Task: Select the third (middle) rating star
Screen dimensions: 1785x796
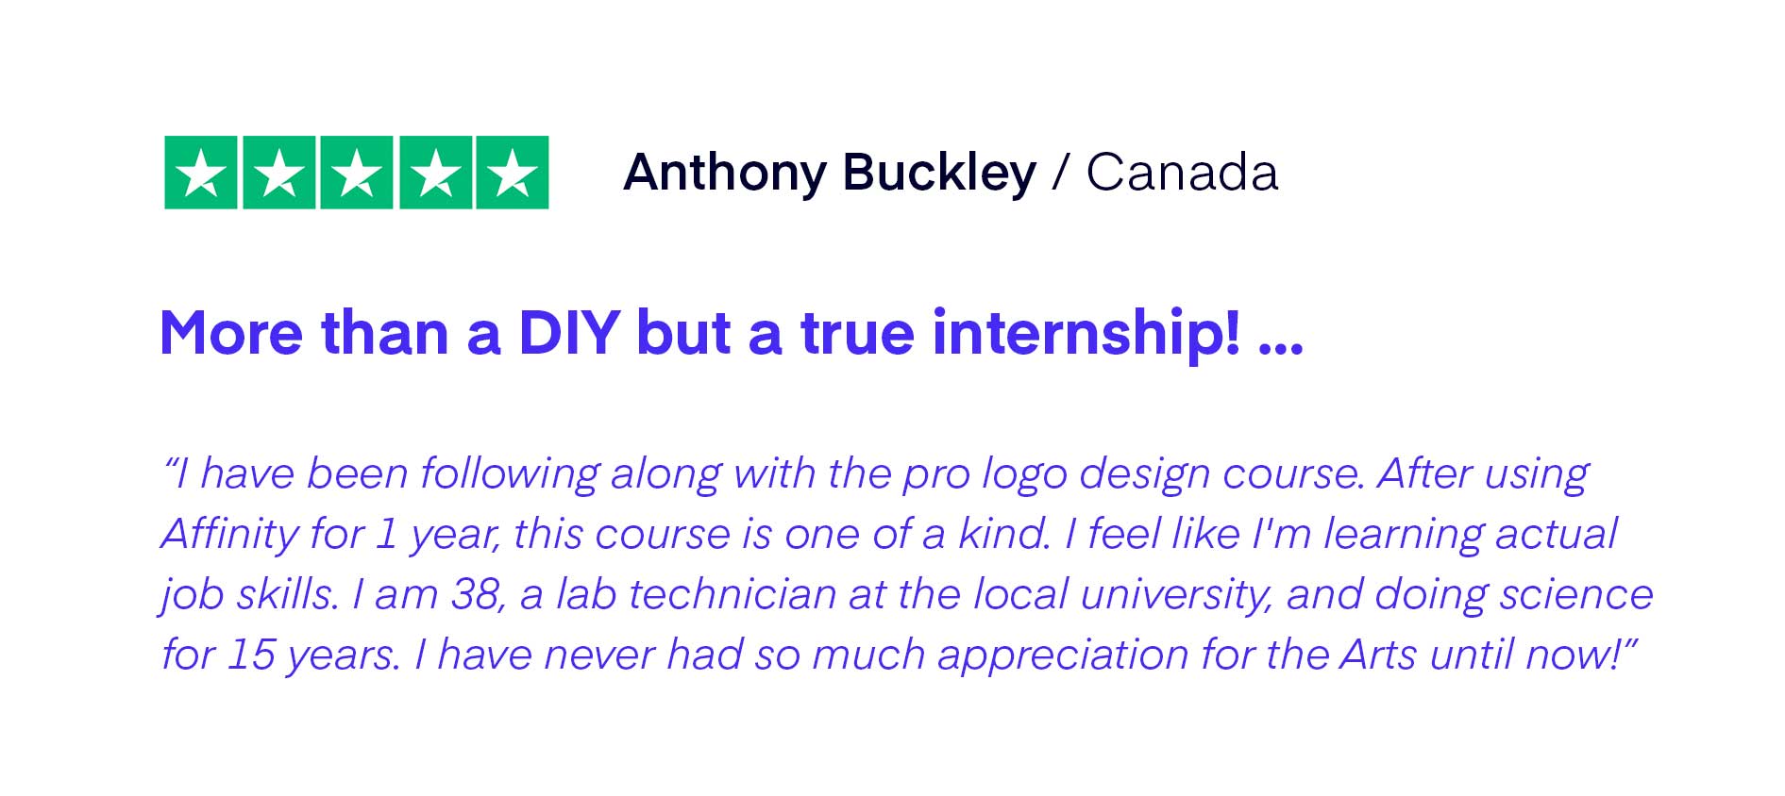Action: click(x=357, y=173)
